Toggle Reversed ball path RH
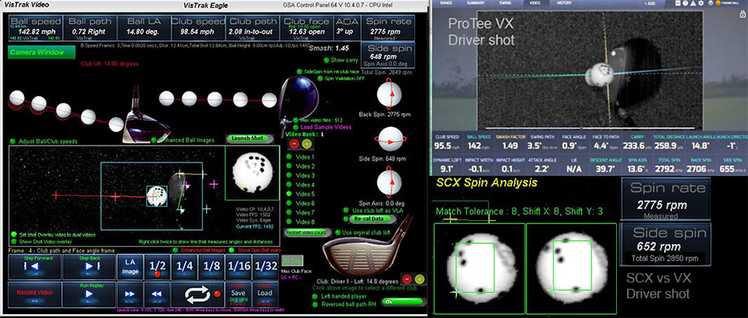The height and width of the screenshot is (318, 748). click(315, 304)
